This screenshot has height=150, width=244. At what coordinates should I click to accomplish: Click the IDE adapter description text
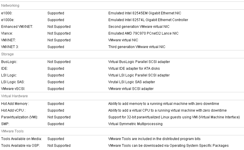click(134, 69)
